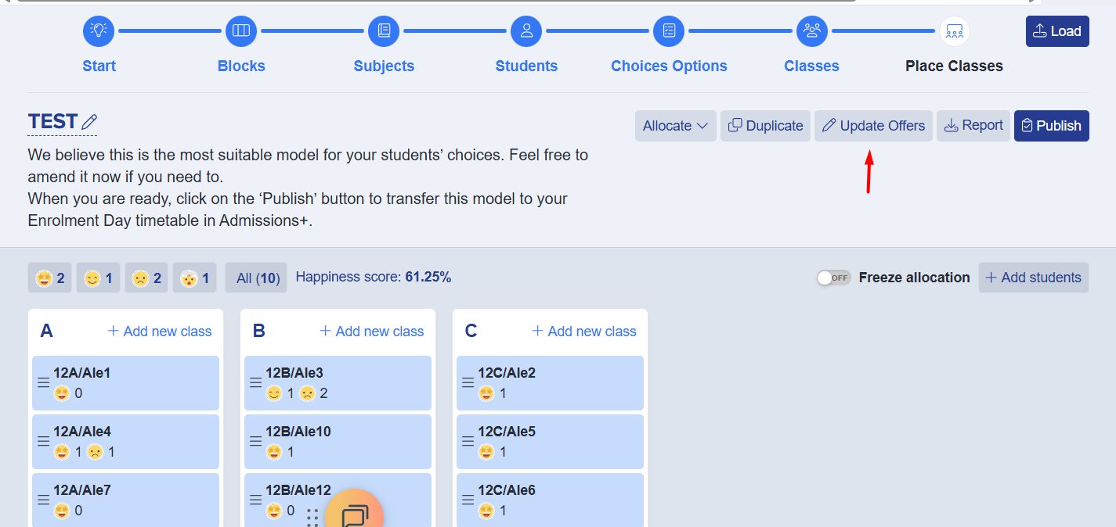
Task: Open the Blocks step icon
Action: [x=241, y=31]
